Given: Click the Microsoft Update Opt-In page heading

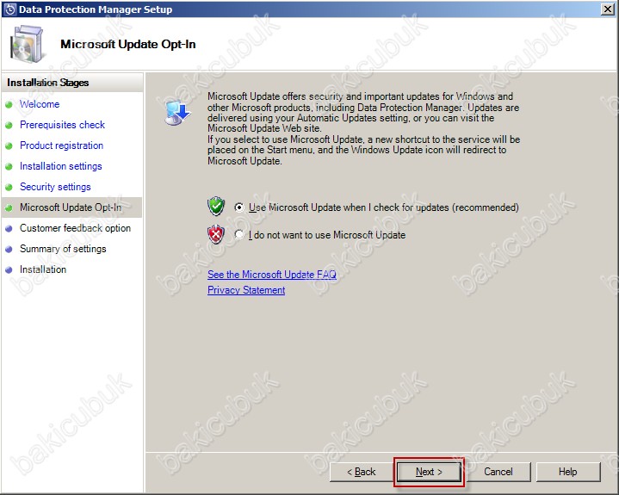Looking at the screenshot, I should pyautogui.click(x=128, y=44).
